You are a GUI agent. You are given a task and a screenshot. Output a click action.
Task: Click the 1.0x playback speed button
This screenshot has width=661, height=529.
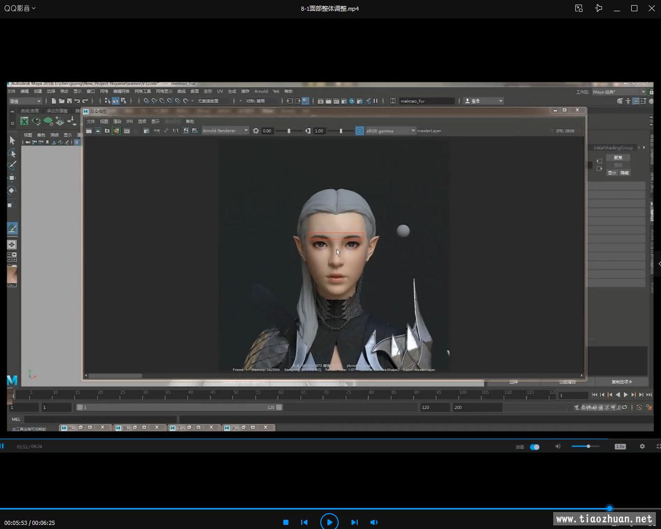coord(620,446)
